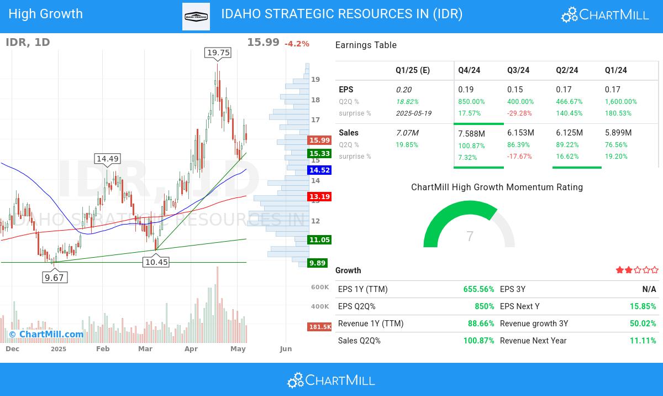Screen dimensions: 663x396
Task: Click the IDAHO STRATEGIC RESOURCES IN (IDR) title
Action: click(x=341, y=14)
